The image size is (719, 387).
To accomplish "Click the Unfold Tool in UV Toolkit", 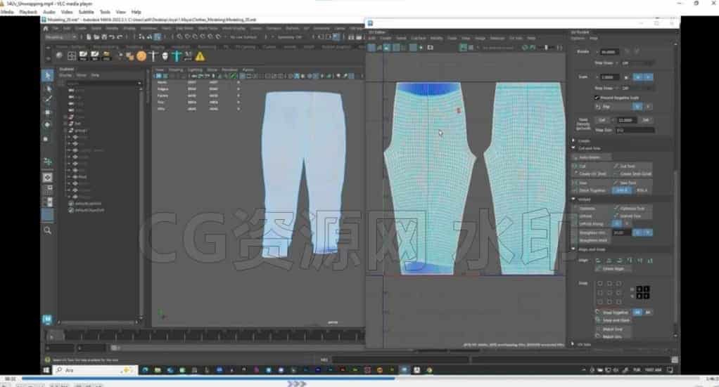I will coord(632,216).
